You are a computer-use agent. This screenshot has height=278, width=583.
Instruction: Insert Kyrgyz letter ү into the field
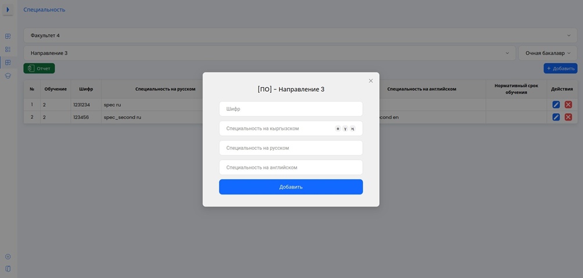pyautogui.click(x=345, y=129)
